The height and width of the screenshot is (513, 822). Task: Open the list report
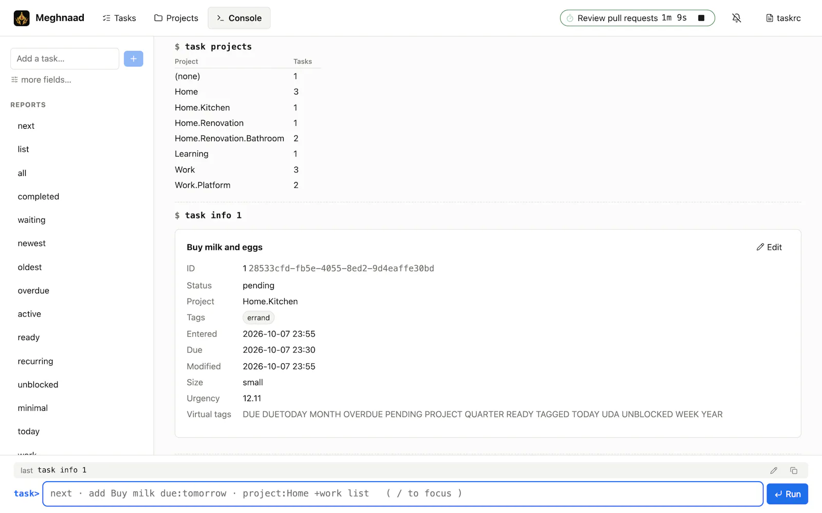24,149
